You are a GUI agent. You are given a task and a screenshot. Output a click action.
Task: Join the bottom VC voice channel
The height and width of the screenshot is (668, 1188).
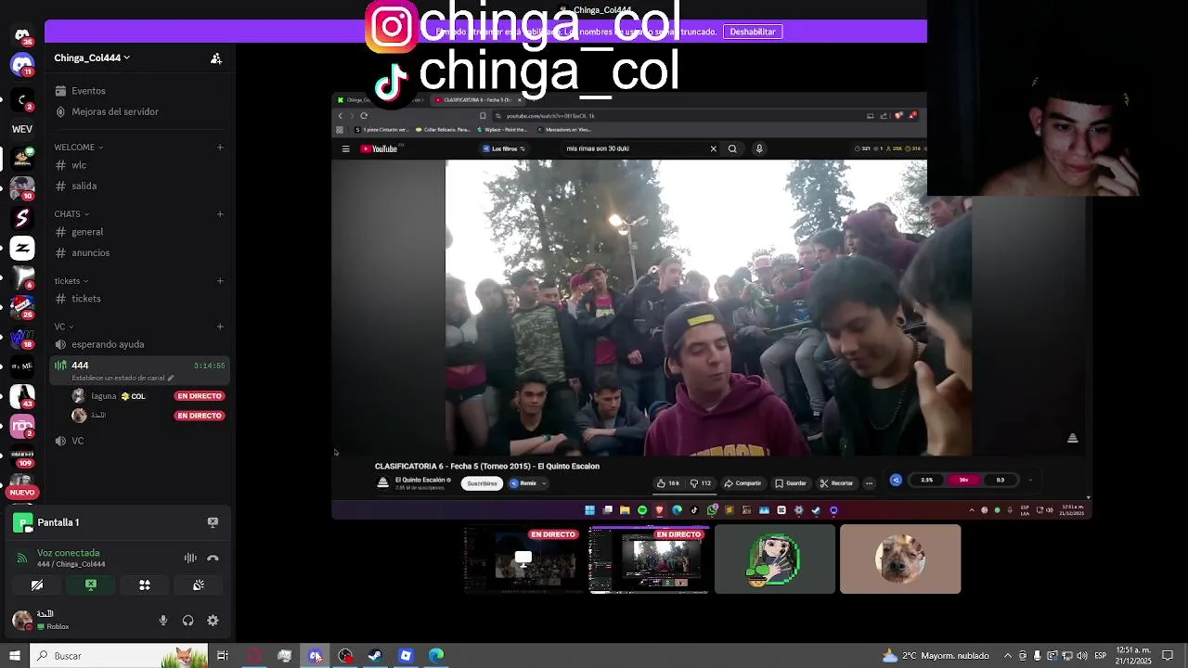pos(78,441)
